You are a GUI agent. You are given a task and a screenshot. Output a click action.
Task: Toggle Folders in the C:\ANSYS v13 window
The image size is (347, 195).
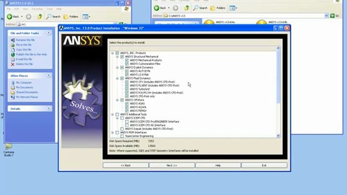[218, 8]
